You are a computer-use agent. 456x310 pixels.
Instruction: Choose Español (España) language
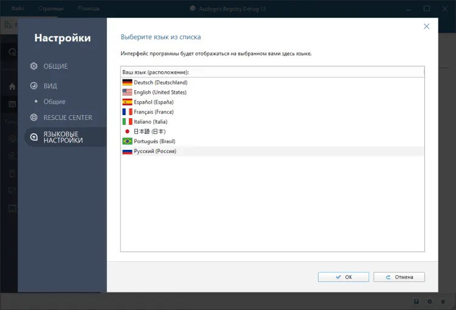(272, 102)
